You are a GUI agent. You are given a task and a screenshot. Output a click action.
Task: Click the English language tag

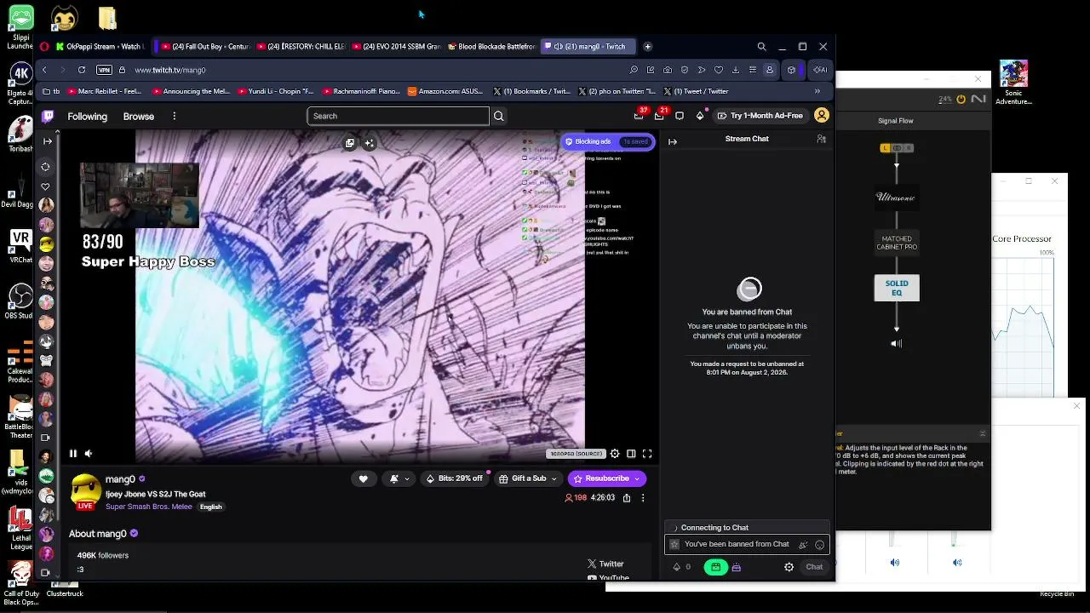(211, 507)
